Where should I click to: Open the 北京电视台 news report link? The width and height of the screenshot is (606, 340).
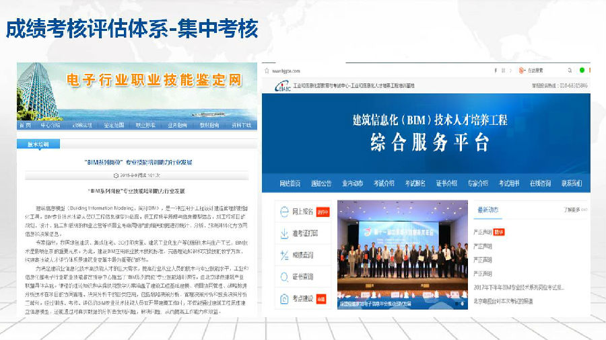point(503,302)
